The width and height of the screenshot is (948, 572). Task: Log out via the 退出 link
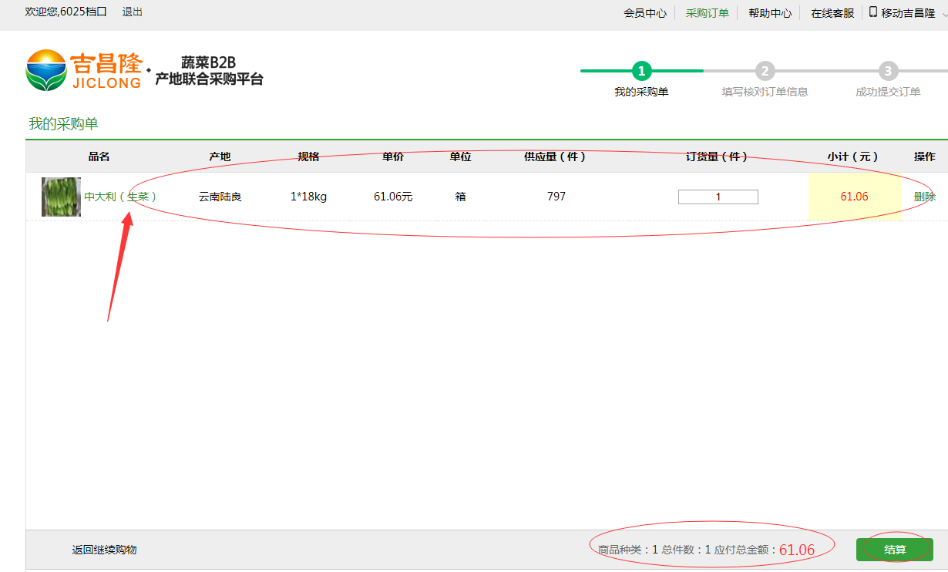click(133, 12)
